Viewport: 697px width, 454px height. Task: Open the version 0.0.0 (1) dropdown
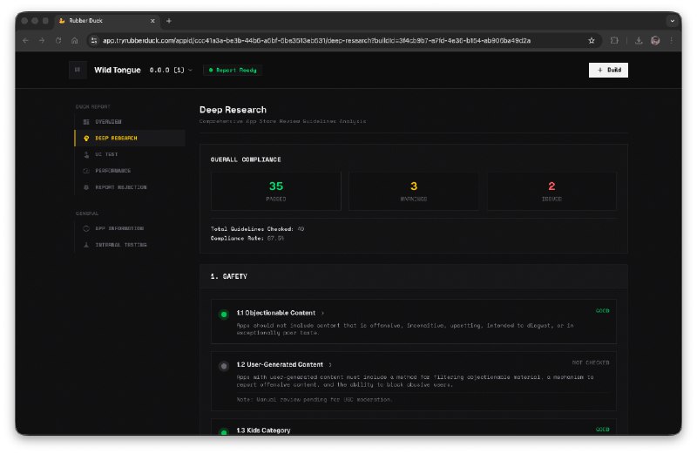171,71
